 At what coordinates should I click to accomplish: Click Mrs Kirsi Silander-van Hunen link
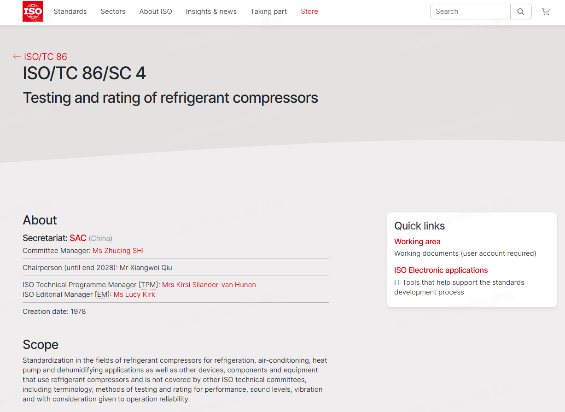pyautogui.click(x=209, y=285)
